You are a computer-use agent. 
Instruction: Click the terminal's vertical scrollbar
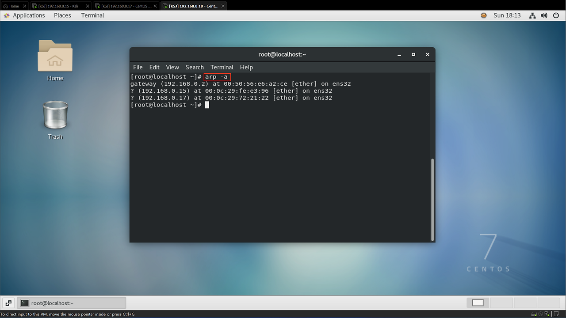[432, 199]
